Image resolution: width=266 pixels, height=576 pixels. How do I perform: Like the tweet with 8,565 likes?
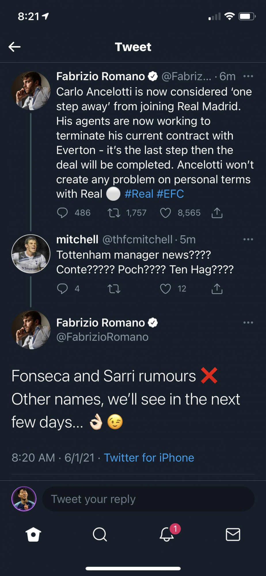click(166, 213)
